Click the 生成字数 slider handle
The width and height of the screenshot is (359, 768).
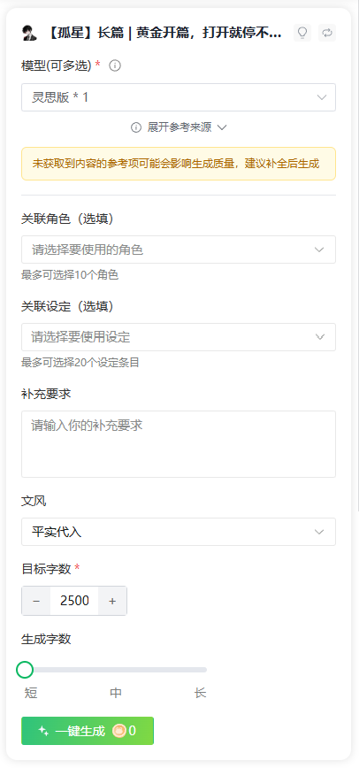pyautogui.click(x=25, y=670)
